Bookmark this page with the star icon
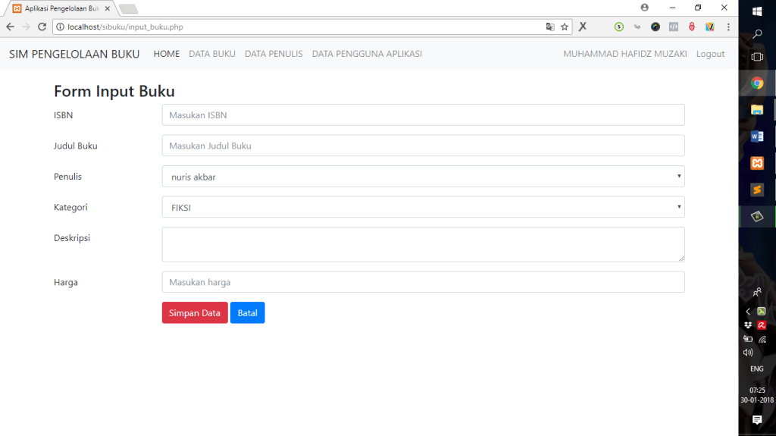This screenshot has width=776, height=436. (564, 27)
